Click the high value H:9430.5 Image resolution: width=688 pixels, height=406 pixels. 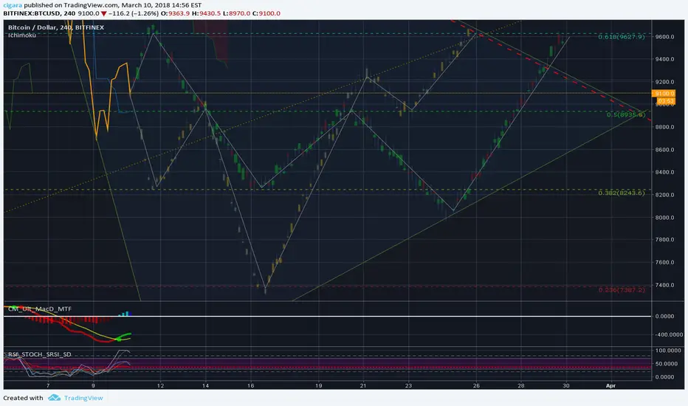pyautogui.click(x=207, y=13)
